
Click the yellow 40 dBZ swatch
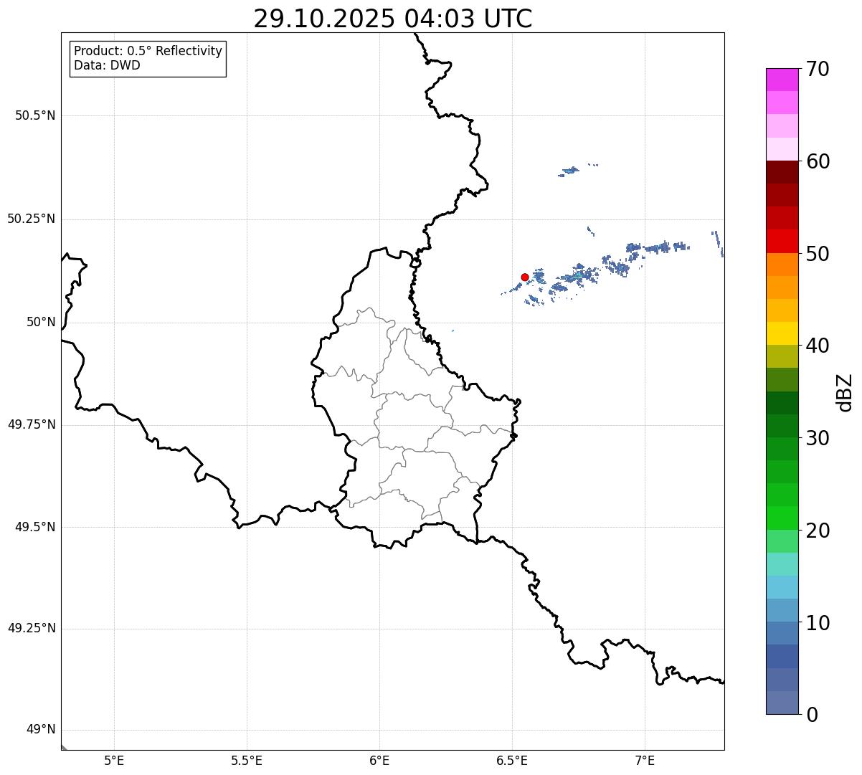tap(782, 333)
